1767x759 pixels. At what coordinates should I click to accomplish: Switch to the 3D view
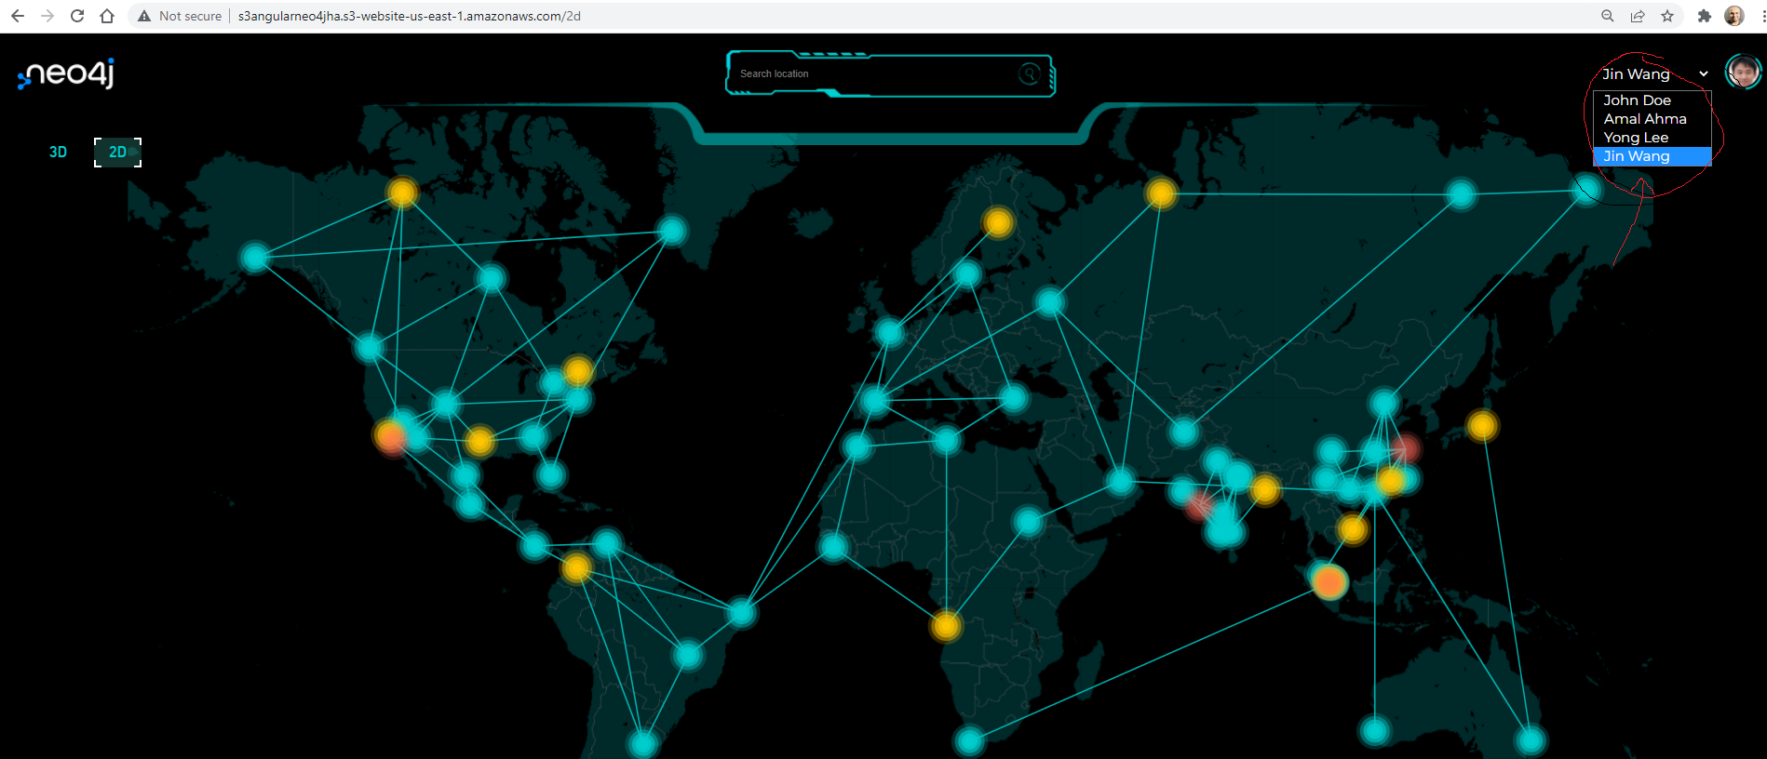(58, 152)
